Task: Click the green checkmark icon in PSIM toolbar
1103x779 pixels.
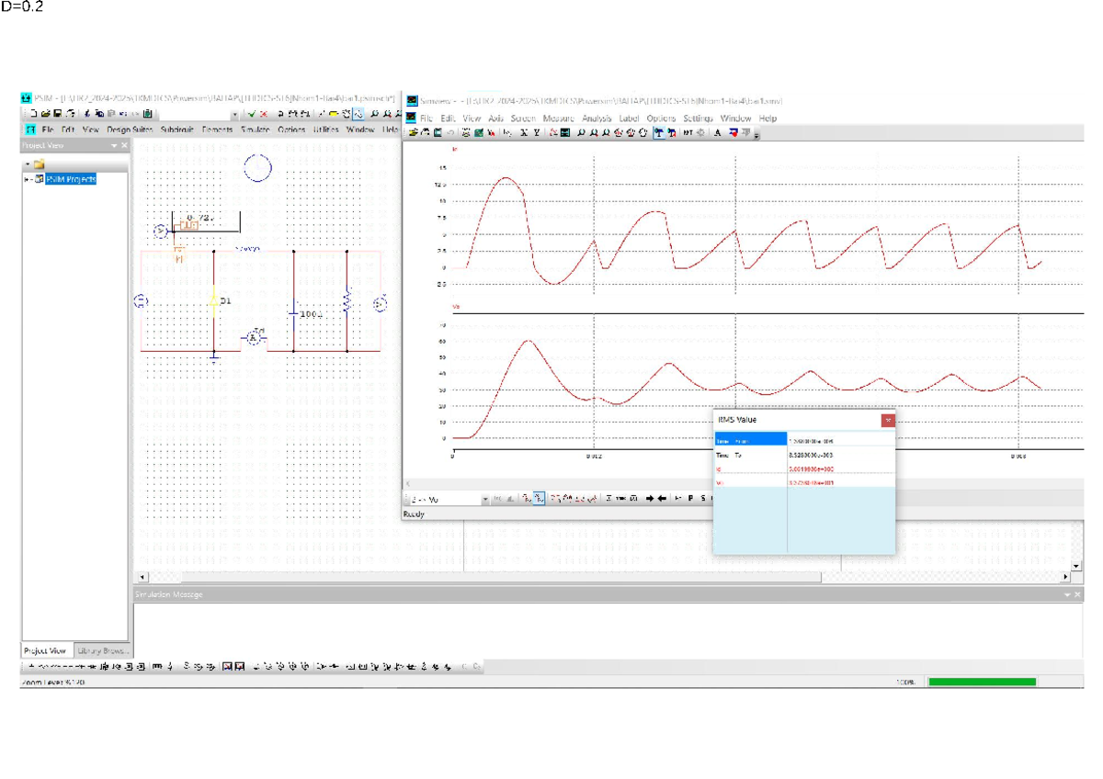Action: click(x=252, y=114)
